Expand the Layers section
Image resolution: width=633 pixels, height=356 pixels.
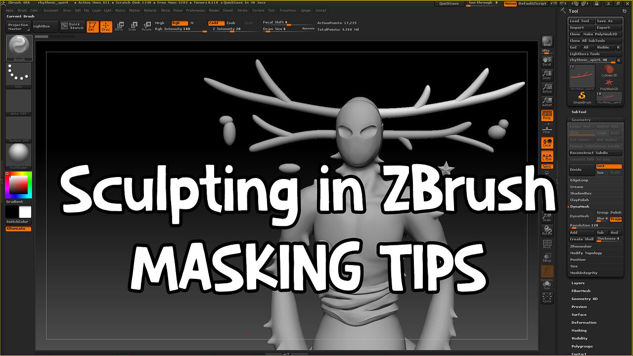click(x=578, y=283)
